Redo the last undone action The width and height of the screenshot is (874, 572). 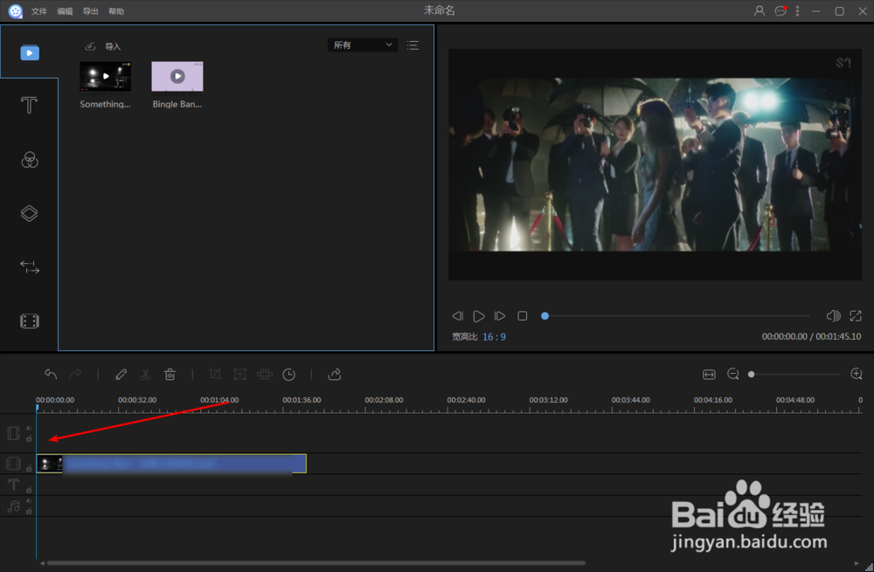pyautogui.click(x=75, y=375)
